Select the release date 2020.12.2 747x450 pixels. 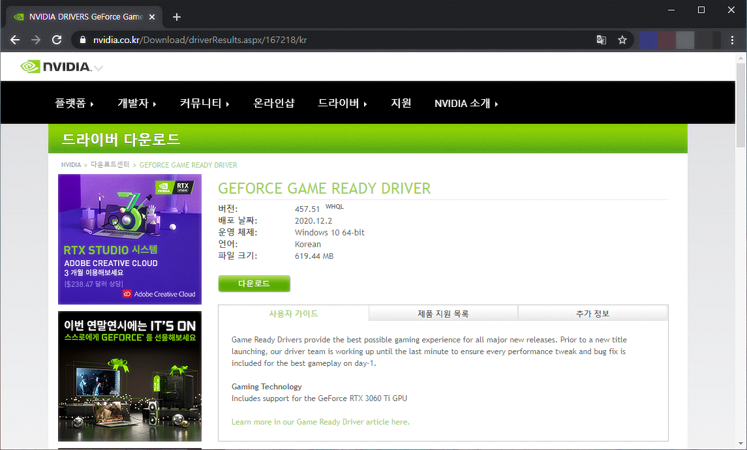pos(313,221)
